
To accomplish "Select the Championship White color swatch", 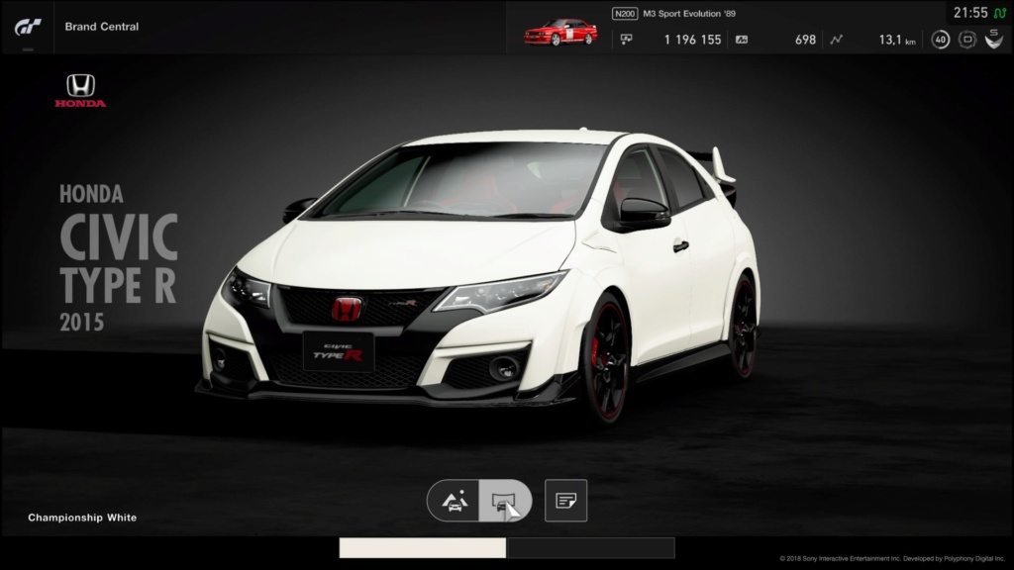I will 422,548.
